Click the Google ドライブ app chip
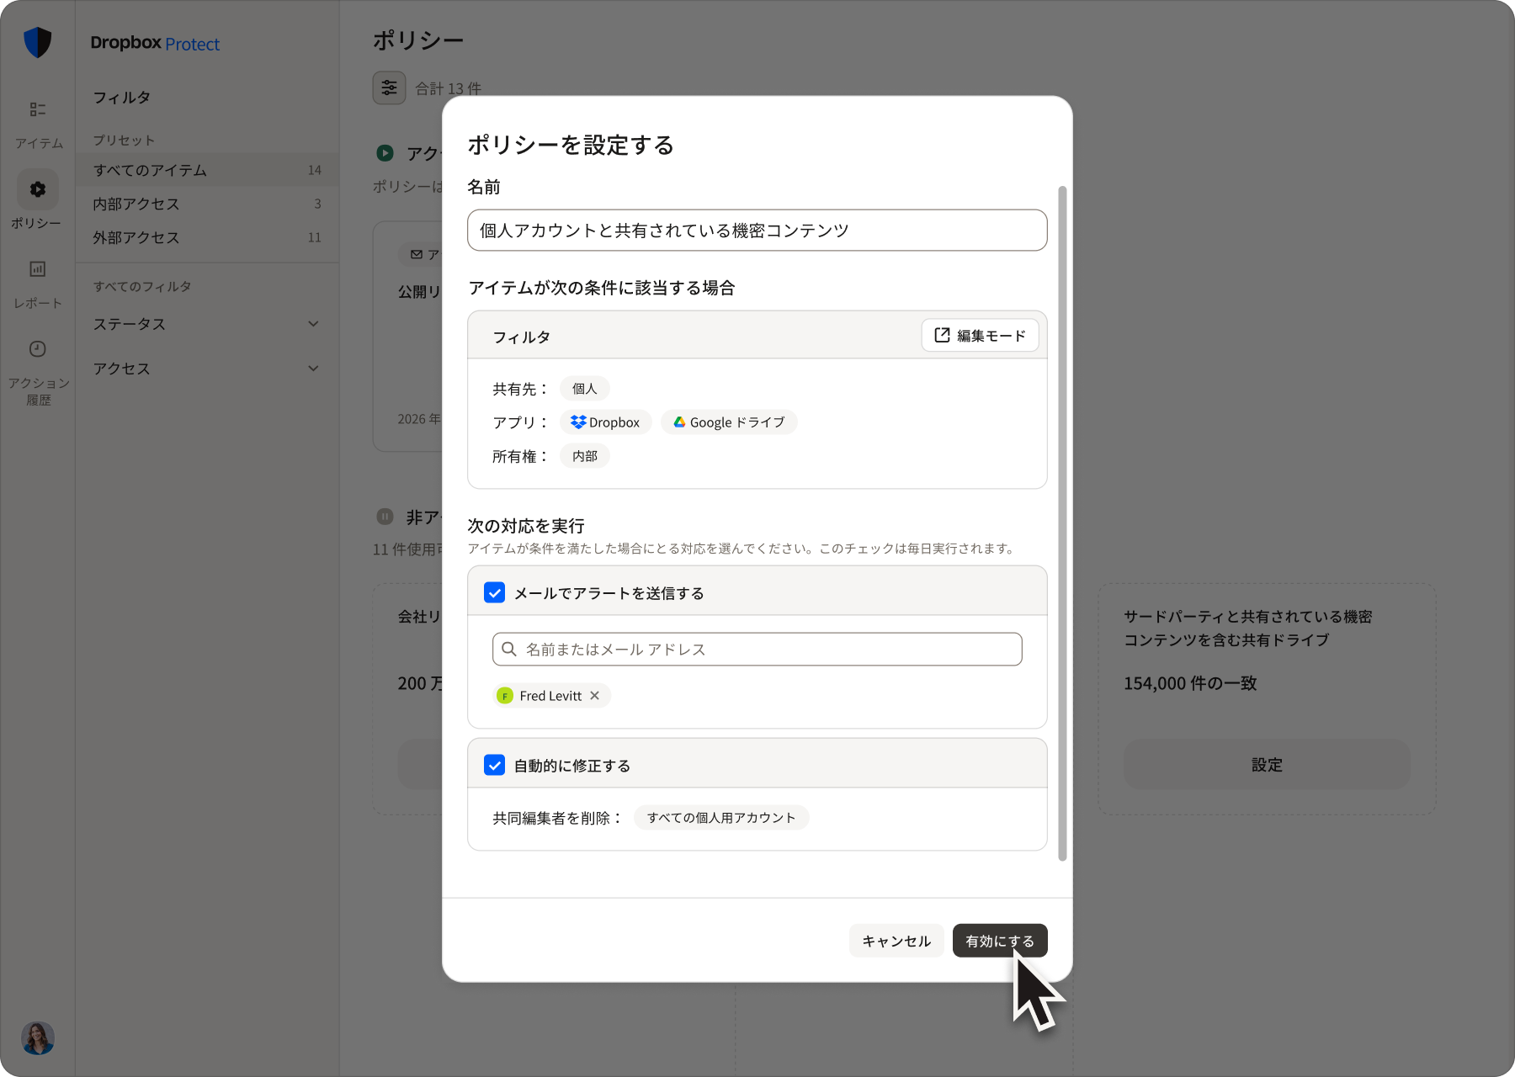Viewport: 1515px width, 1077px height. [729, 422]
